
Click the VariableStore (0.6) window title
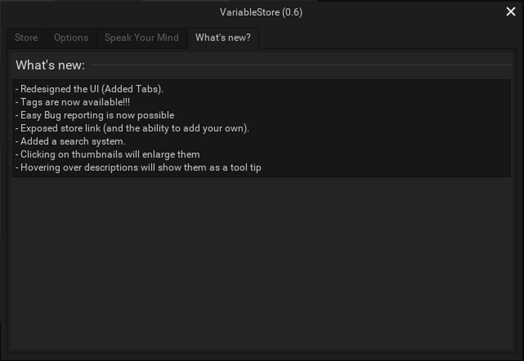tap(261, 12)
